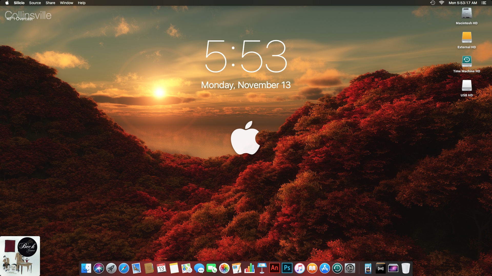Open App Store icon in Dock
492x276 pixels.
click(325, 268)
